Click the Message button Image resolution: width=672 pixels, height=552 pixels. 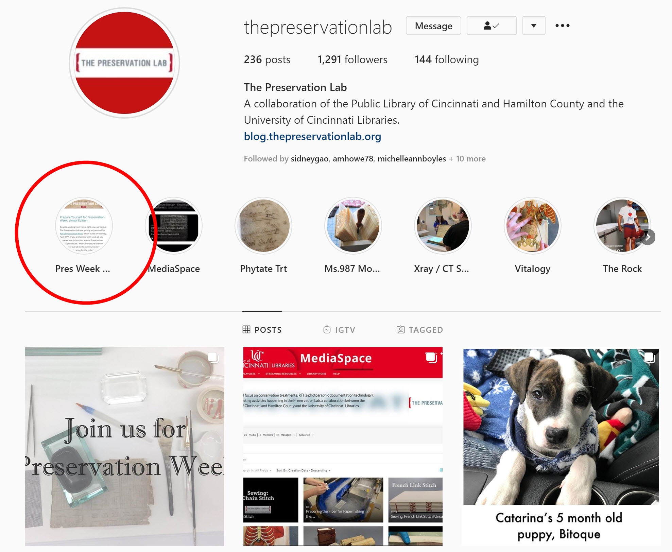click(x=433, y=25)
